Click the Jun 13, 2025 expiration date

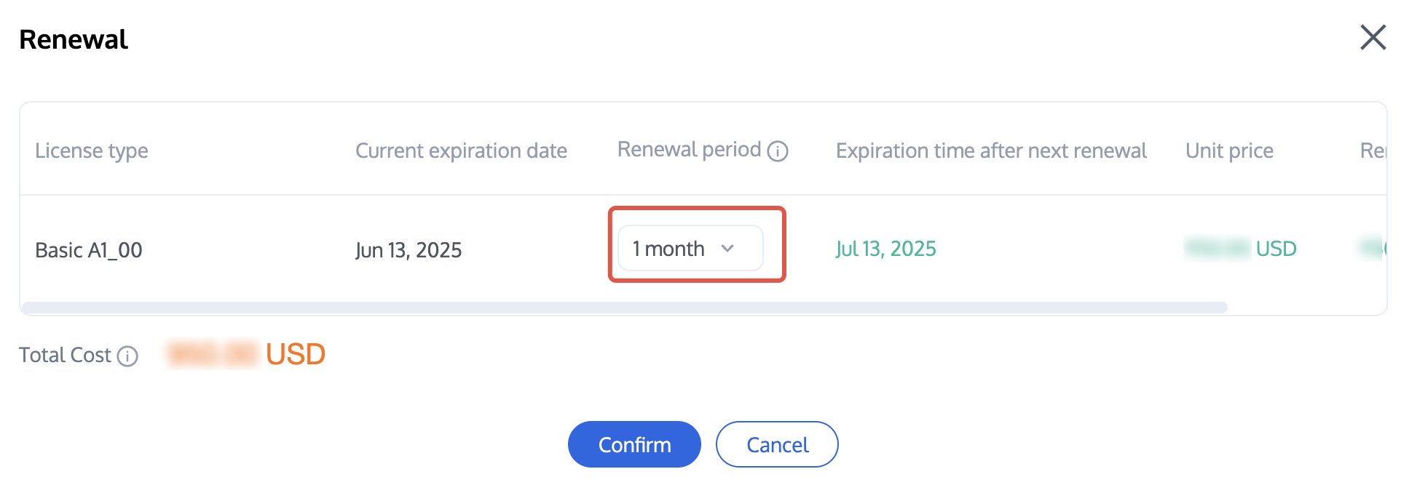tap(409, 250)
